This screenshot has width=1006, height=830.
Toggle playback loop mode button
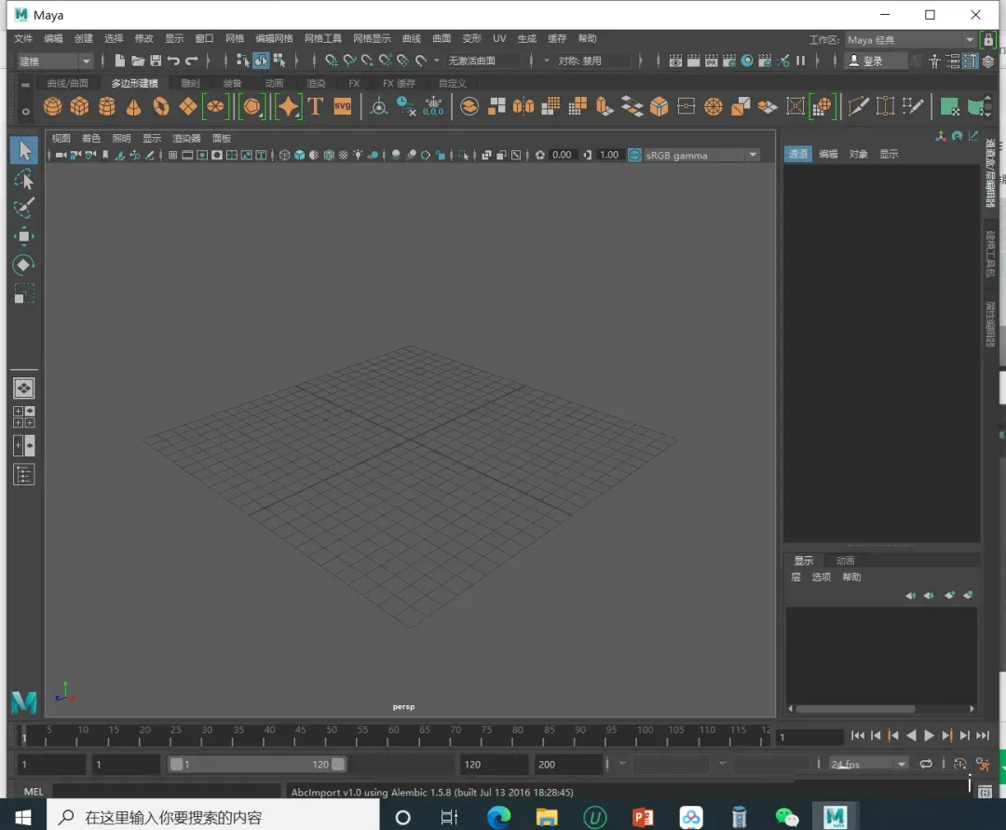[x=926, y=764]
